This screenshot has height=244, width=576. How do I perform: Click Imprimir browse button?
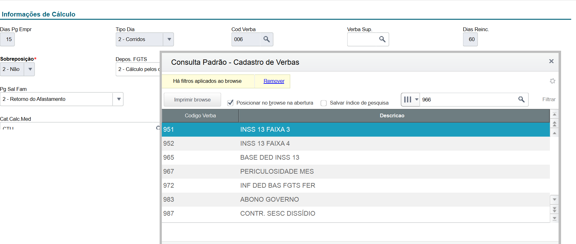pyautogui.click(x=192, y=100)
